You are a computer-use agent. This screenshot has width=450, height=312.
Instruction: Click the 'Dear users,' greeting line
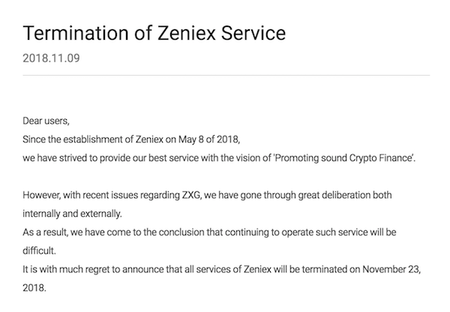click(x=46, y=121)
